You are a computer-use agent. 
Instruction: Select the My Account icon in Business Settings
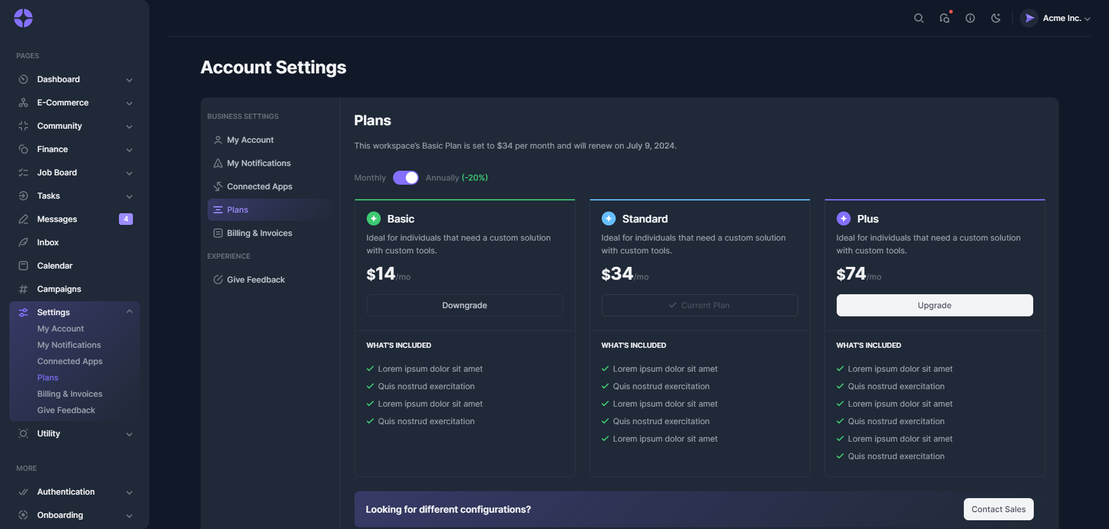[217, 140]
